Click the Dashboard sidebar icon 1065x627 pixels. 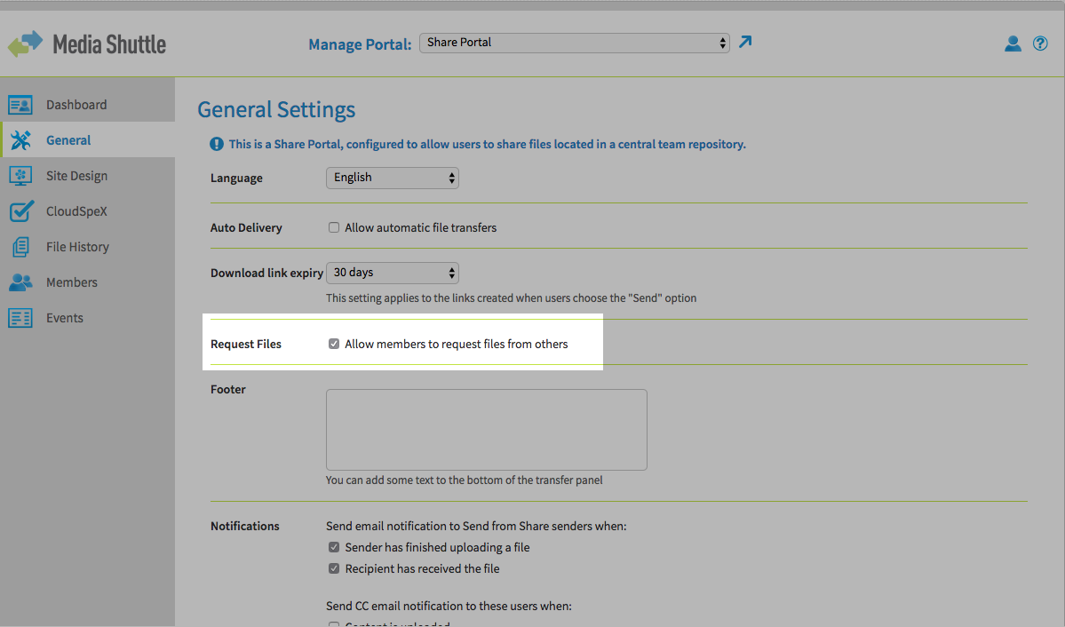click(20, 105)
